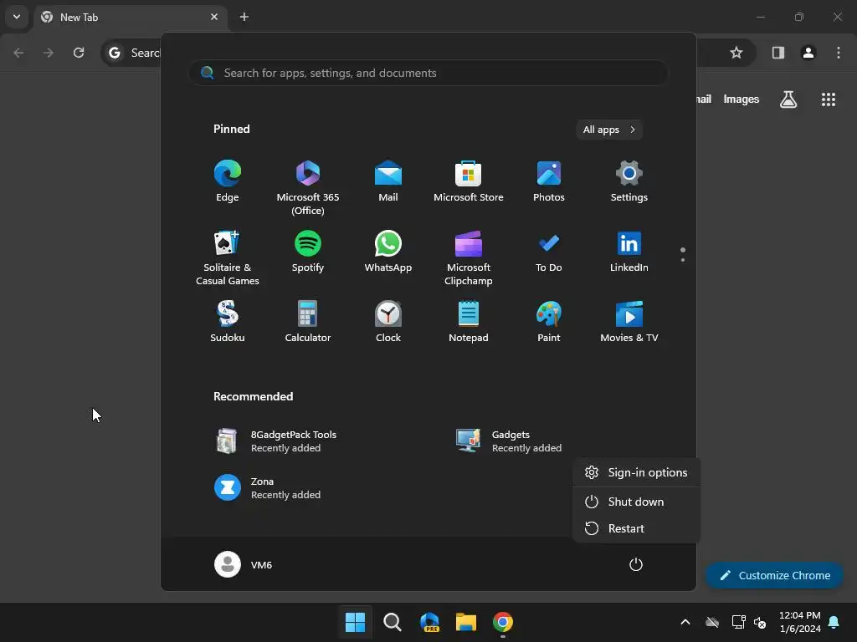Launch Sudoku game
857x642 pixels.
(228, 322)
